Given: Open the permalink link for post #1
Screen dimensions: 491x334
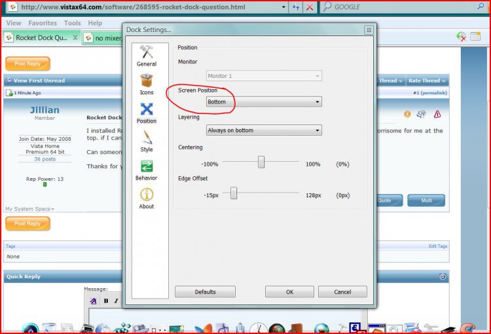Looking at the screenshot, I should coord(433,93).
